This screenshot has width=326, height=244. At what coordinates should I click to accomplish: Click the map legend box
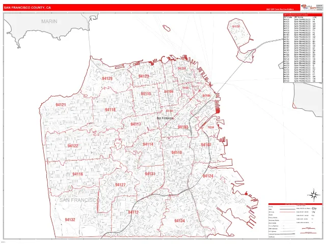295,221
